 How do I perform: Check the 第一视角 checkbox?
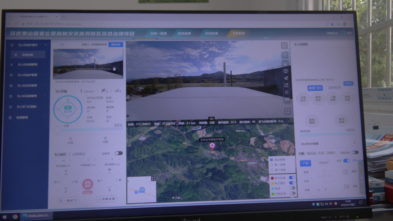click(272, 165)
